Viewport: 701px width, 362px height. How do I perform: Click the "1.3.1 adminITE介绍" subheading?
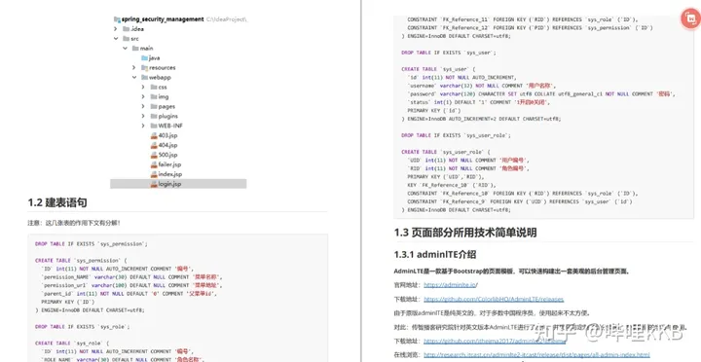pos(435,255)
